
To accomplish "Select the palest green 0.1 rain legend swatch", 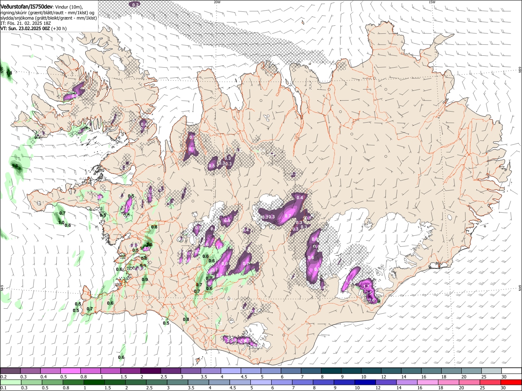I will pyautogui.click(x=11, y=382).
